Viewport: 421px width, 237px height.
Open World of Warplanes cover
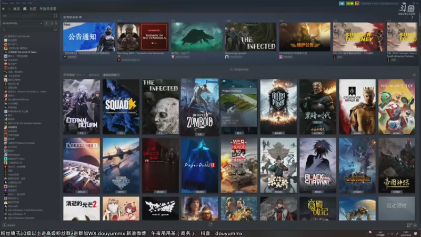tap(121, 165)
